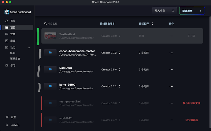The height and width of the screenshot is (131, 211).
Task: Change cocos-benchmark-master Creator 3.7.2 version
Action: coord(111,53)
